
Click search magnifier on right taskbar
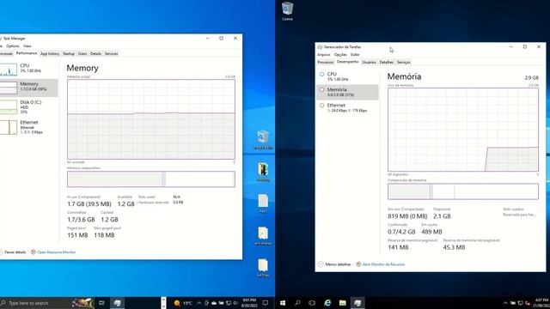tap(297, 303)
